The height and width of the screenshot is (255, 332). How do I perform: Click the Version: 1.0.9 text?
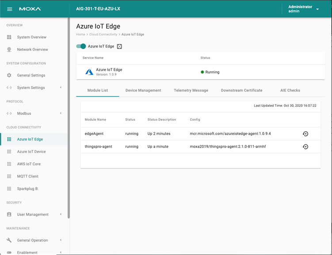click(106, 75)
